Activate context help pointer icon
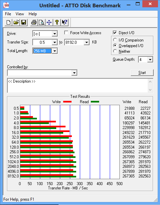Screen dimensions: 160x205 coord(65,22)
